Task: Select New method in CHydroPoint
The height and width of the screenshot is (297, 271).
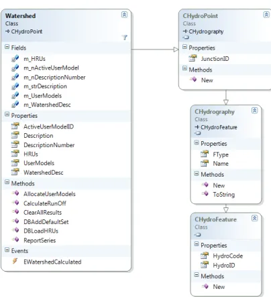Action: 207,80
